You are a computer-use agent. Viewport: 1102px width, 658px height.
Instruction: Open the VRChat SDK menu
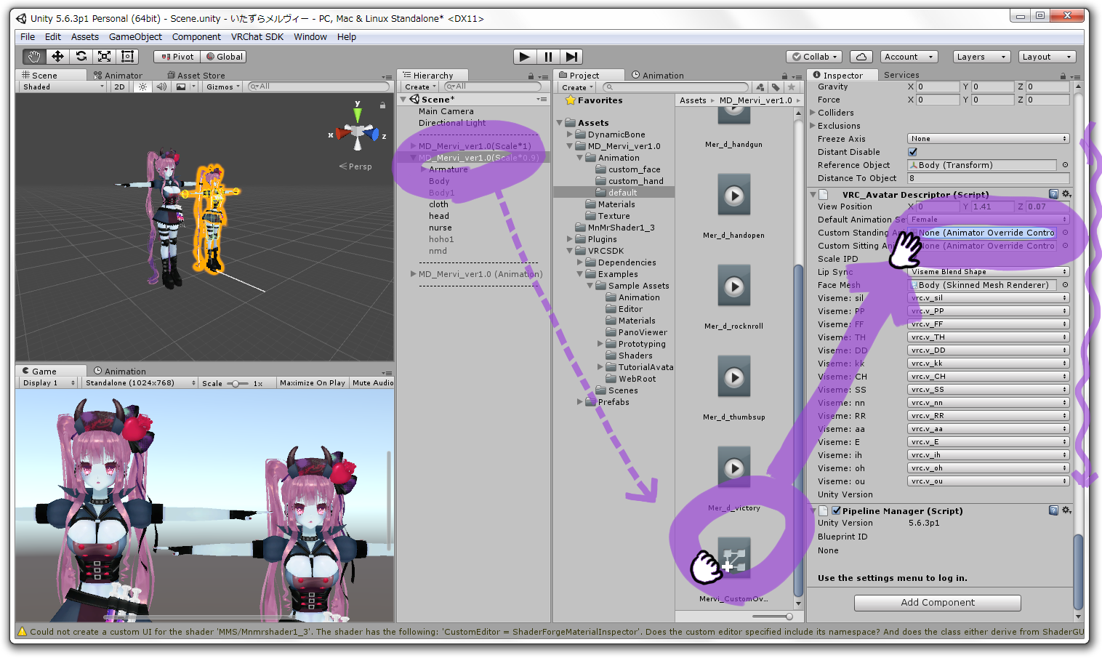(257, 36)
